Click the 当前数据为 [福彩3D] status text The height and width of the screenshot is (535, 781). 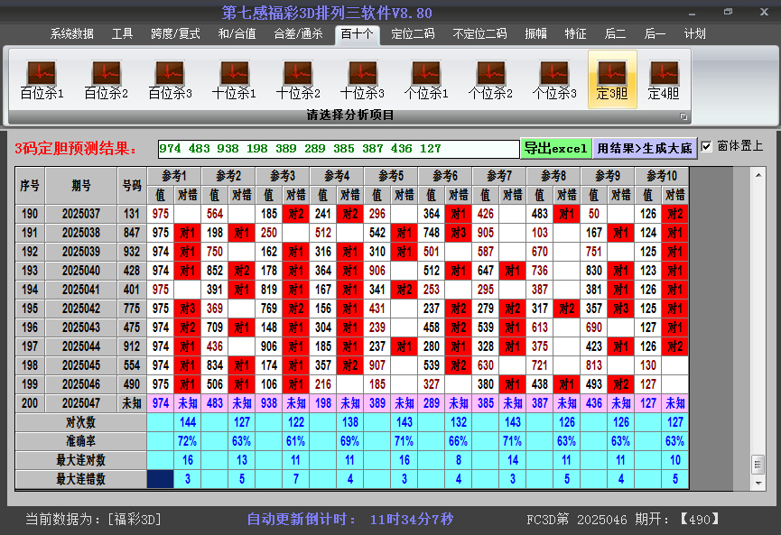click(94, 520)
